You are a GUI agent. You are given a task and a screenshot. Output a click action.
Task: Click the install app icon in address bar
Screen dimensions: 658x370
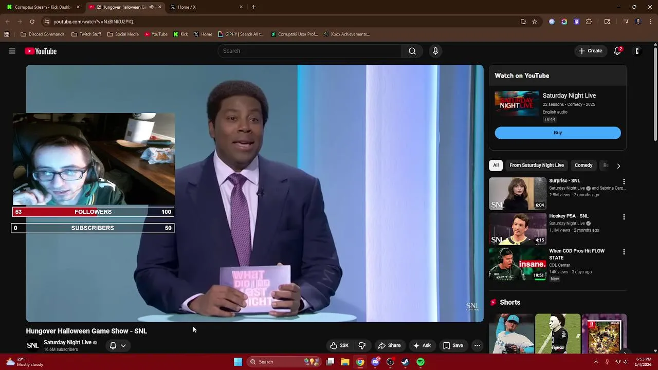coord(523,22)
